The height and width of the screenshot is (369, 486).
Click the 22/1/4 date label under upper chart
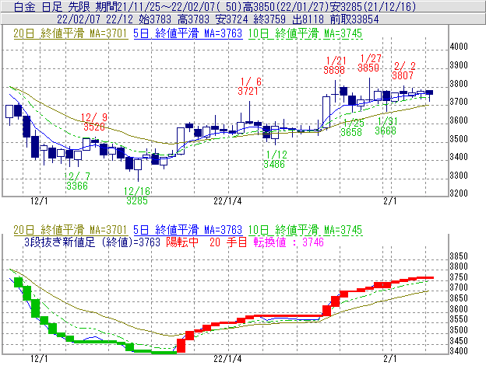click(227, 201)
